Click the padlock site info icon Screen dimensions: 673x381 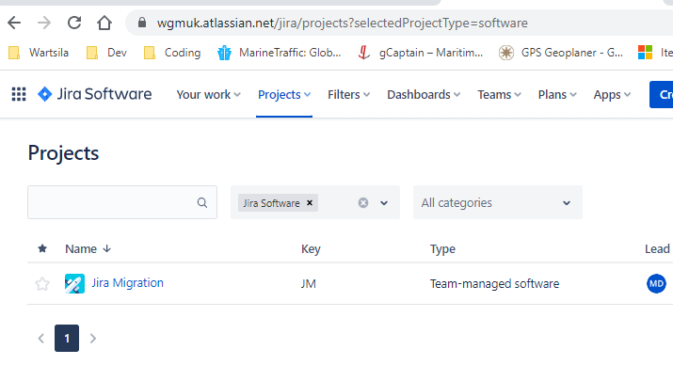pyautogui.click(x=142, y=23)
